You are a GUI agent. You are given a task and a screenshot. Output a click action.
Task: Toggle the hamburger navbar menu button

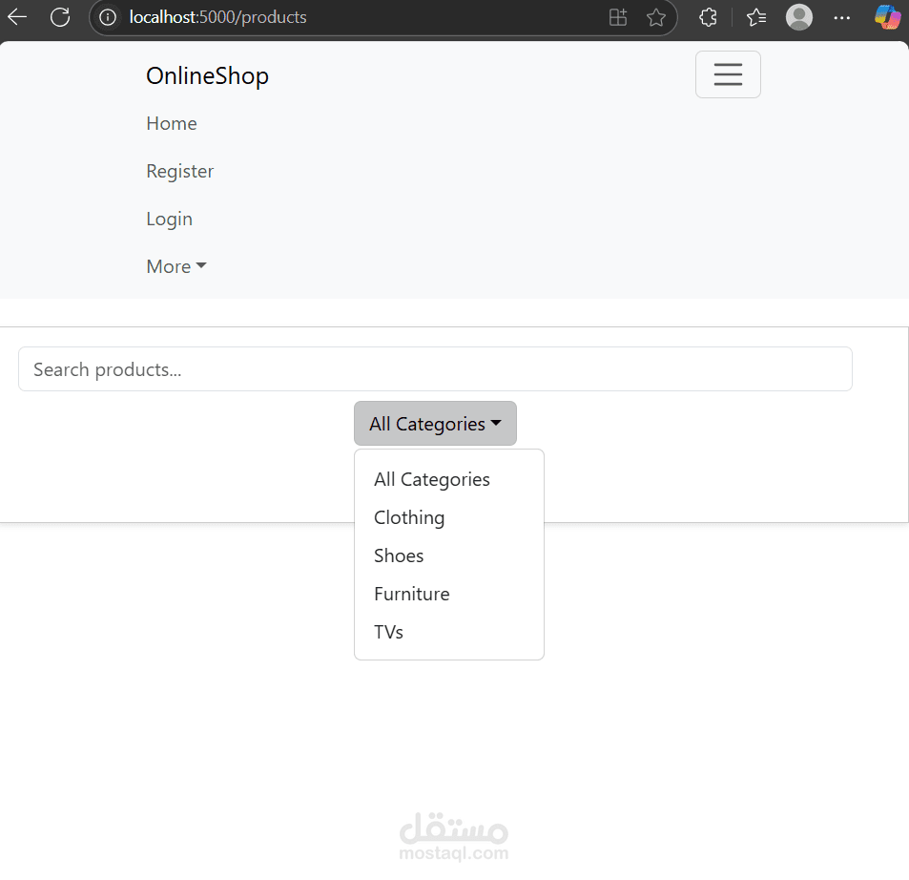[728, 74]
